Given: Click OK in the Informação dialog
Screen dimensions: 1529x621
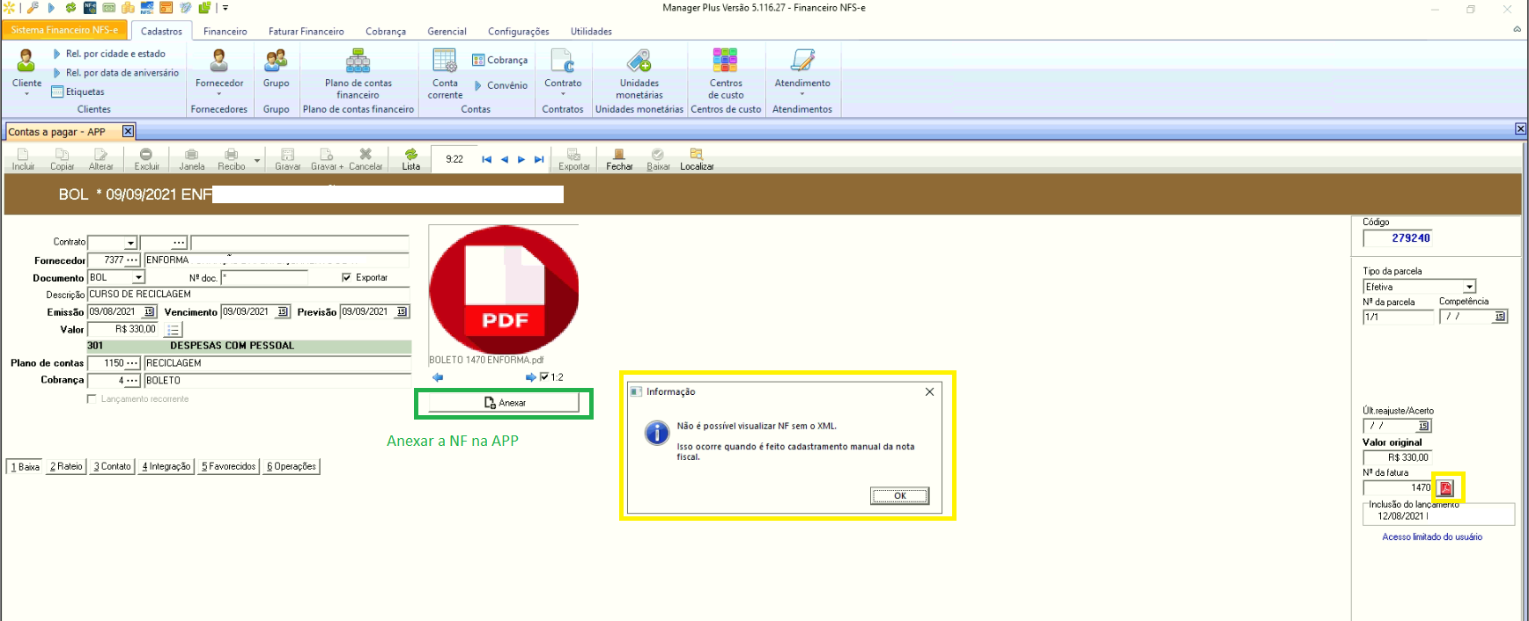Looking at the screenshot, I should [899, 496].
